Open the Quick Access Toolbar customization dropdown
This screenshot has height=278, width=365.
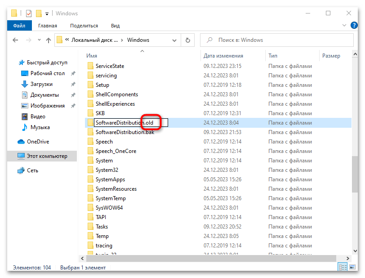tap(47, 14)
